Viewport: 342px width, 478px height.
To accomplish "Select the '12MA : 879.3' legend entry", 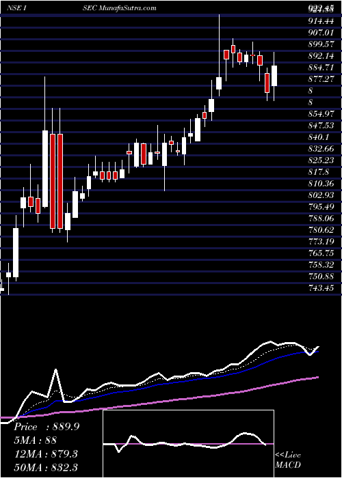I will coord(46,453).
